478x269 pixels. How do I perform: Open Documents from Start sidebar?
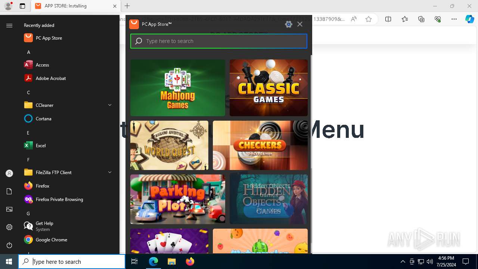point(9,191)
